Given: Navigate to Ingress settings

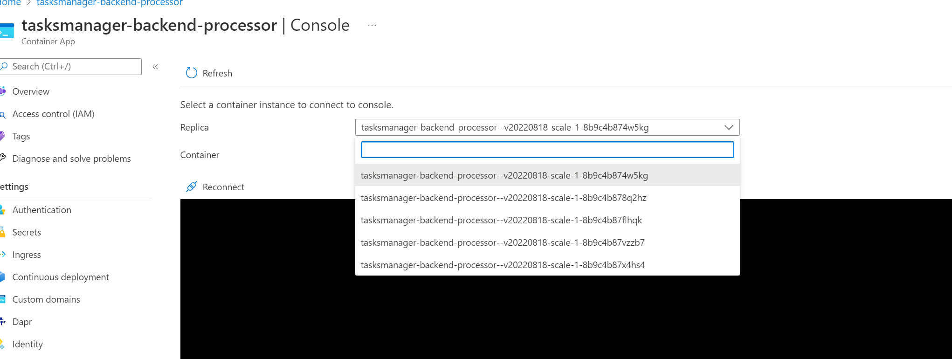Looking at the screenshot, I should 27,255.
